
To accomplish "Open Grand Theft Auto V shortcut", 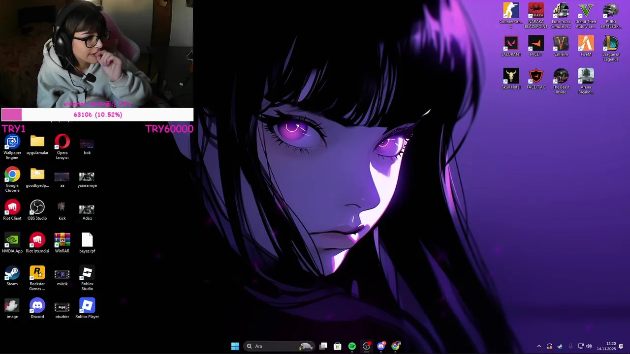I will tap(586, 16).
